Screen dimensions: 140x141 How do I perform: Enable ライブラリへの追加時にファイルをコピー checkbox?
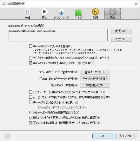(31, 58)
